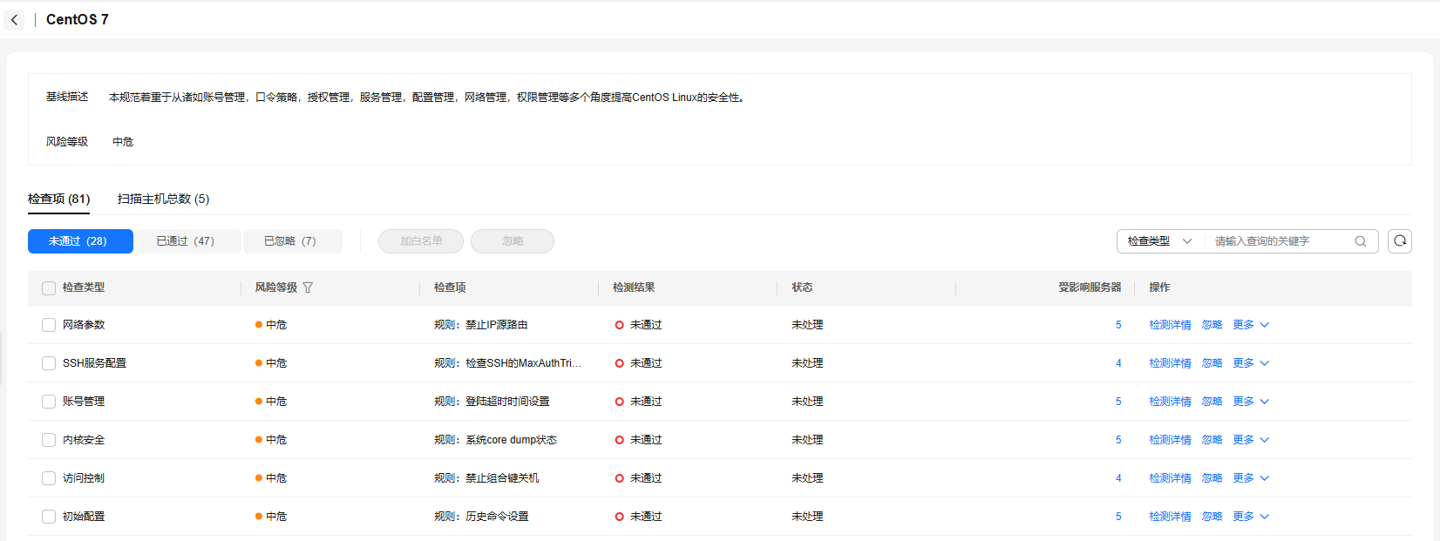
Task: Open 检测详情 for the 访问控制 row
Action: pyautogui.click(x=1170, y=478)
